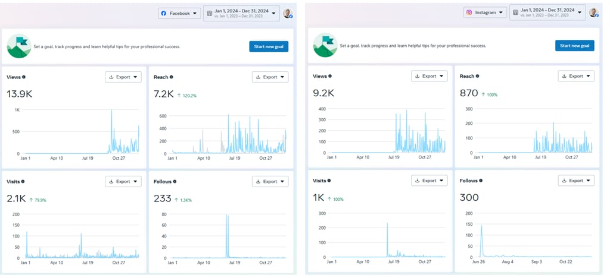Export the Instagram Reach chart data
The image size is (610, 278).
(x=576, y=77)
